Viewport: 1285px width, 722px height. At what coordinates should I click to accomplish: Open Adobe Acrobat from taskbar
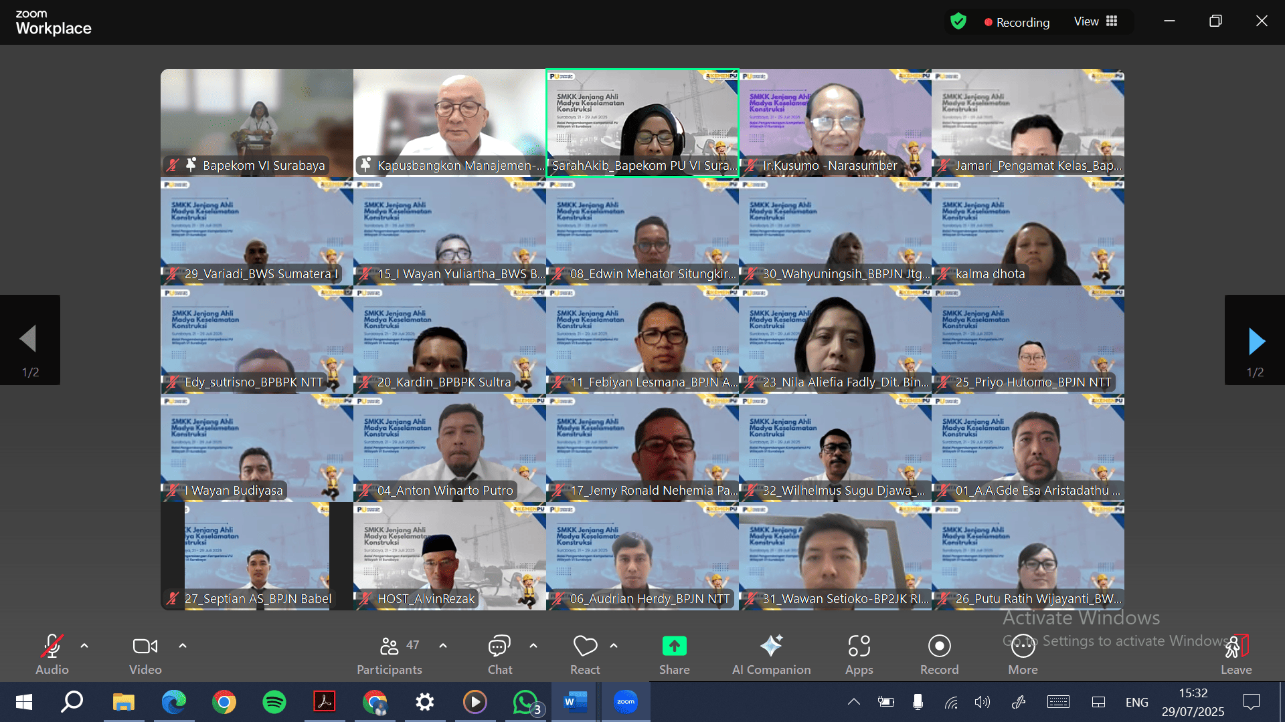tap(325, 702)
